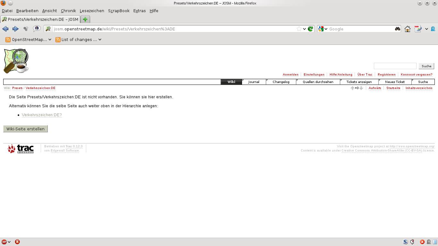Click the JOSM logo image
This screenshot has width=438, height=246.
(x=16, y=61)
